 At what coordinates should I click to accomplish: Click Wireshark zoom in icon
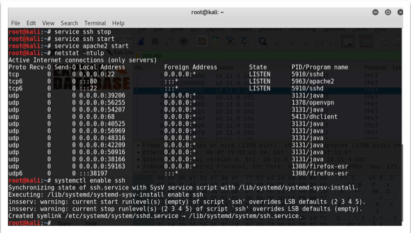(385, 41)
